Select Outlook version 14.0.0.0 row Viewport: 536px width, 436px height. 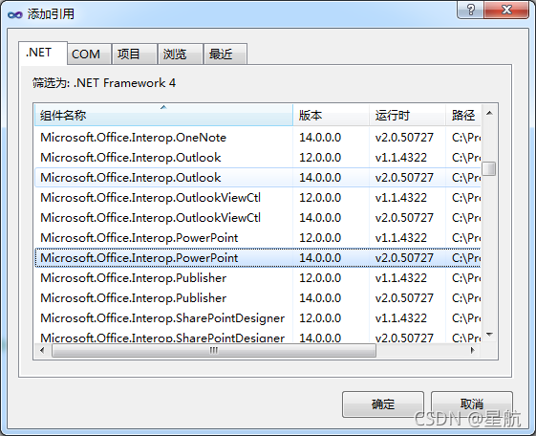click(258, 178)
